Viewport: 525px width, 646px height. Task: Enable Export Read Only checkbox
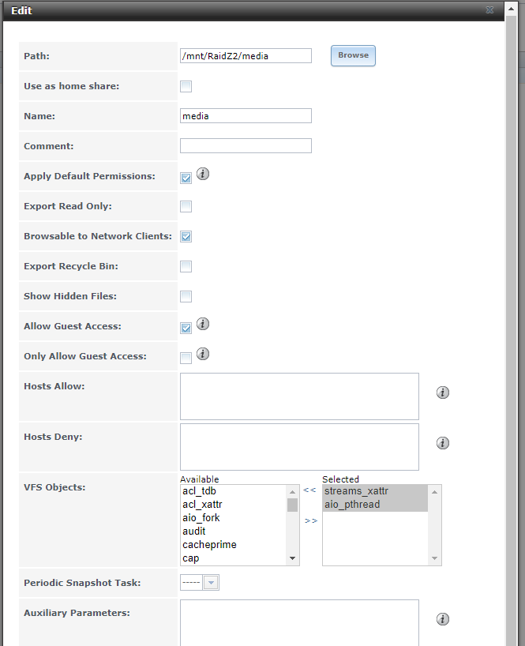pyautogui.click(x=186, y=206)
